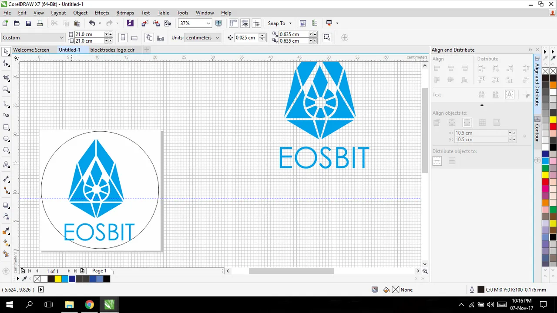Screen dimensions: 557x313
Task: Select the Freehand tool
Action: pyautogui.click(x=6, y=104)
